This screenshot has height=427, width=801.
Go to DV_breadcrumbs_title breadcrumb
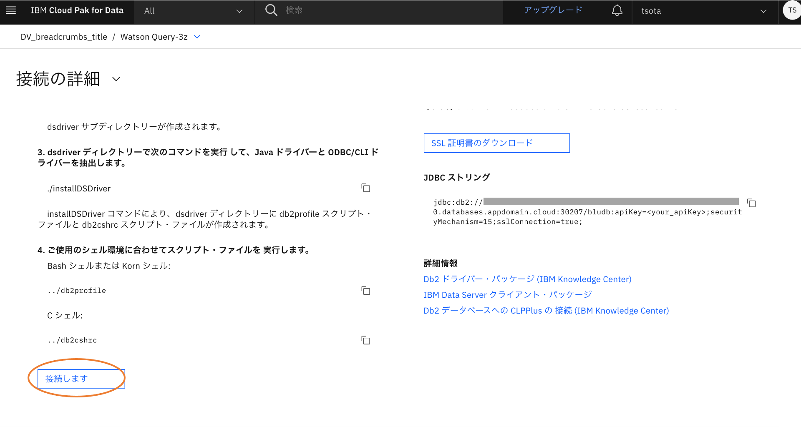point(64,37)
